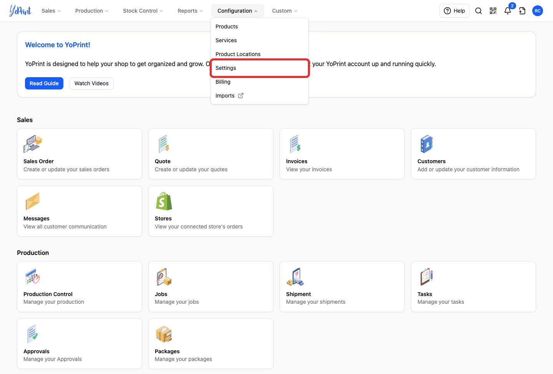Click the Sales Order card icon
Viewport: 553px width, 374px height.
[x=33, y=144]
